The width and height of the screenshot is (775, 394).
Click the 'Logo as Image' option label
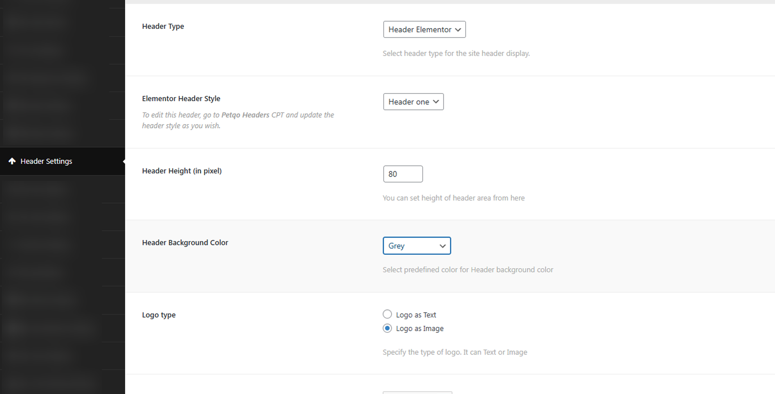click(420, 328)
